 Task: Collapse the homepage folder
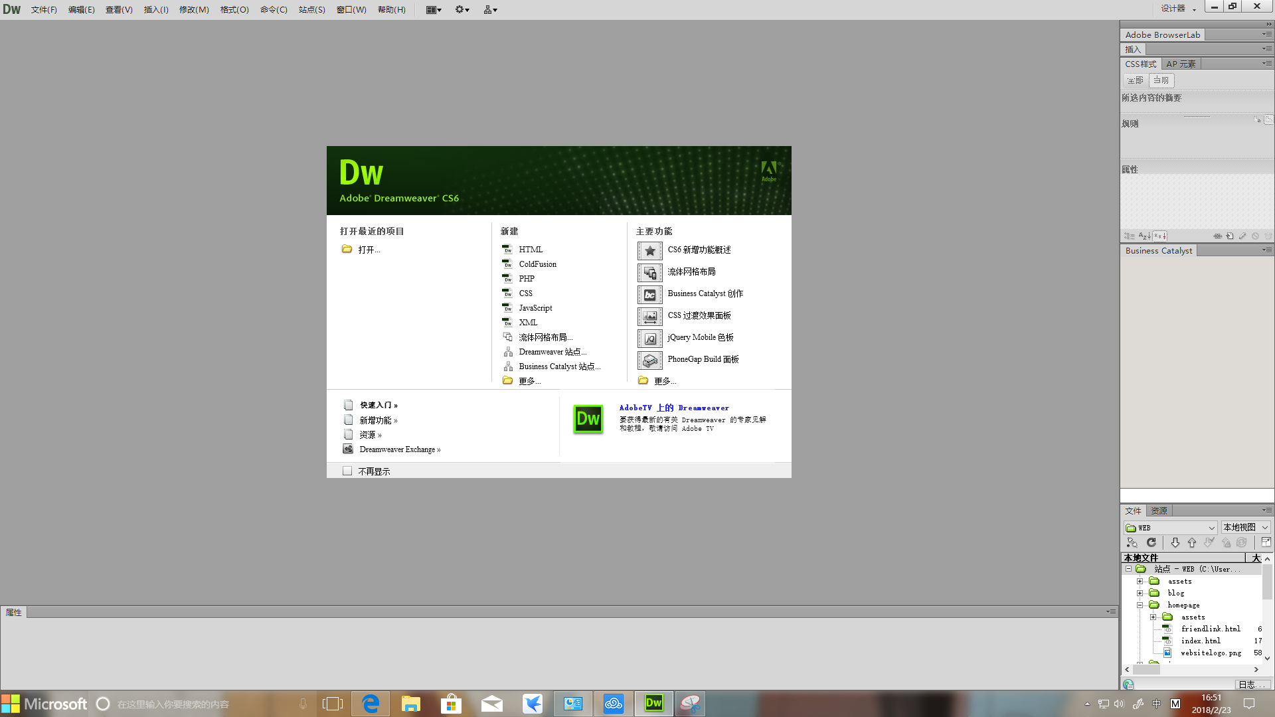click(1140, 605)
